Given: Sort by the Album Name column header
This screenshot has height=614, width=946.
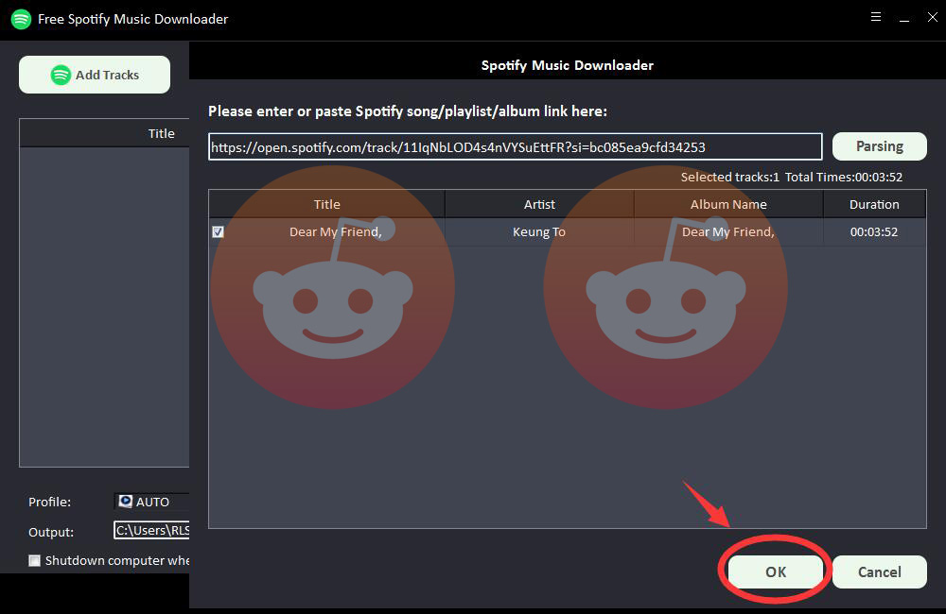Looking at the screenshot, I should pos(728,204).
